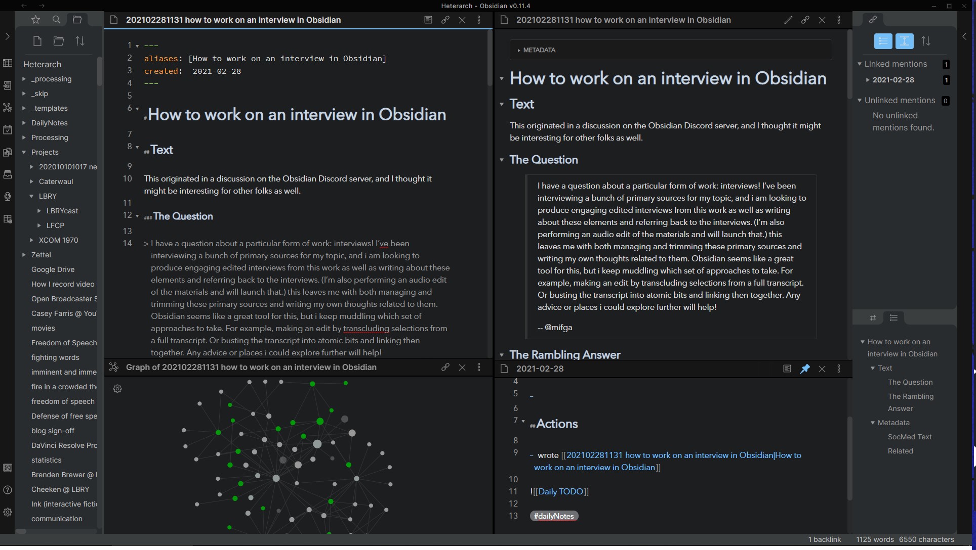Switch the right note pane to edit mode
The width and height of the screenshot is (976, 550).
[788, 20]
